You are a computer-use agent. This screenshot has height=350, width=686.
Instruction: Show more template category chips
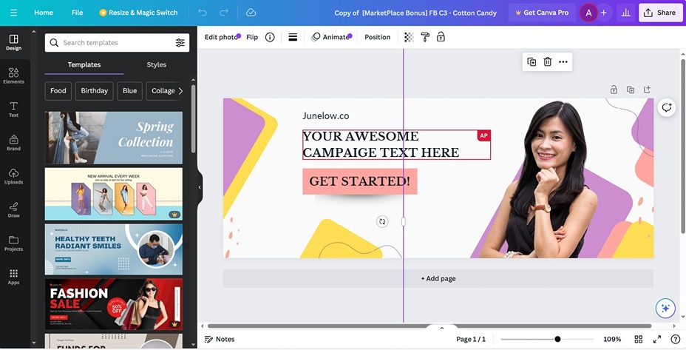tap(180, 91)
